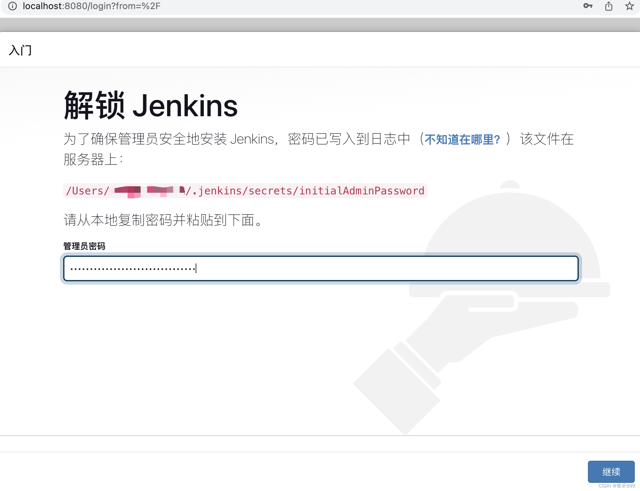Click the site info icon in address bar
Viewport: 640px width, 491px height.
click(x=12, y=6)
